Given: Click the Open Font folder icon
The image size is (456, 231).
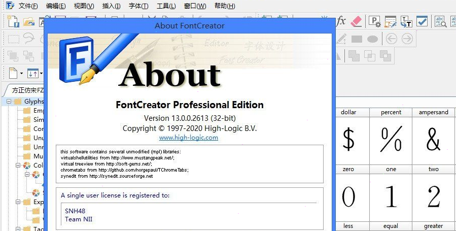Looking at the screenshot, I should point(29,21).
